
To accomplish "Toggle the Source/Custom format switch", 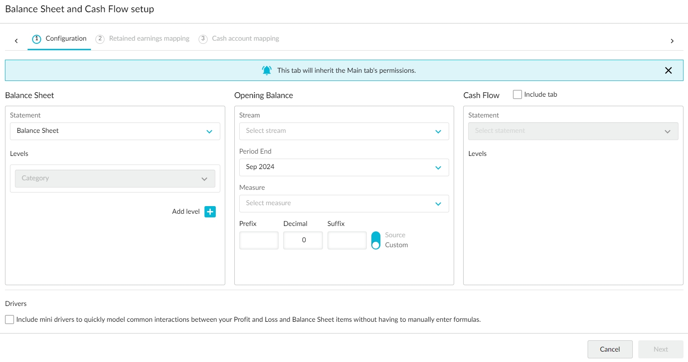I will tap(376, 240).
